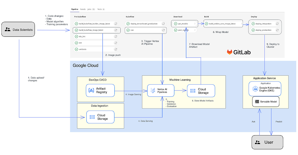Click the deploy_production status check icon

253,30
